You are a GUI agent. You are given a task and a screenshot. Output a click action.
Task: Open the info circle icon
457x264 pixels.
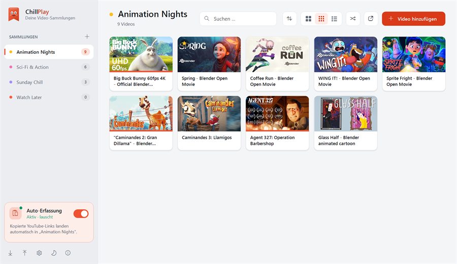click(68, 253)
